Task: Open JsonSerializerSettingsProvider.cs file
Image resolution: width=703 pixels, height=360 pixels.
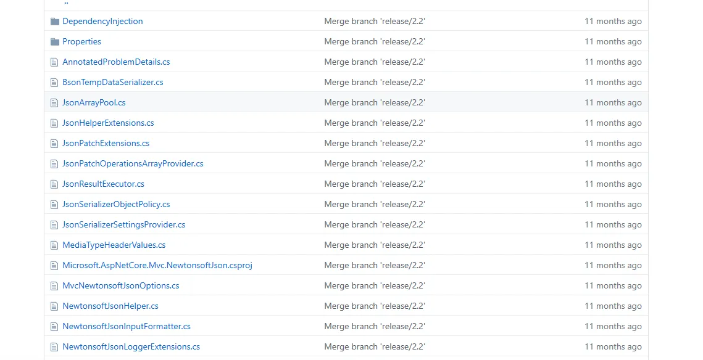Action: pos(123,225)
